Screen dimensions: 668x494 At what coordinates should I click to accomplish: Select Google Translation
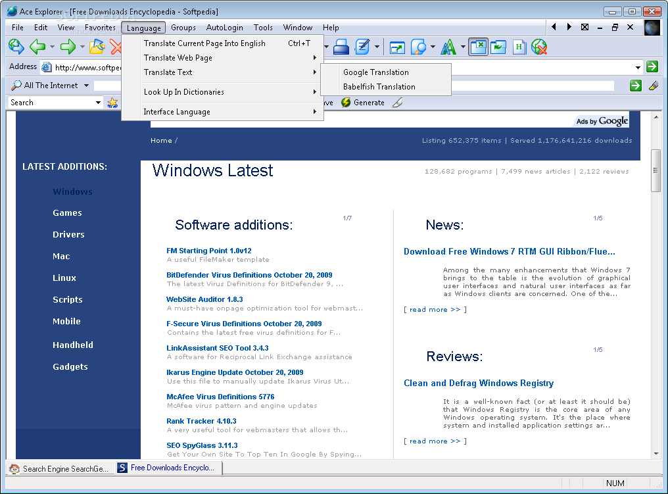[x=386, y=72]
